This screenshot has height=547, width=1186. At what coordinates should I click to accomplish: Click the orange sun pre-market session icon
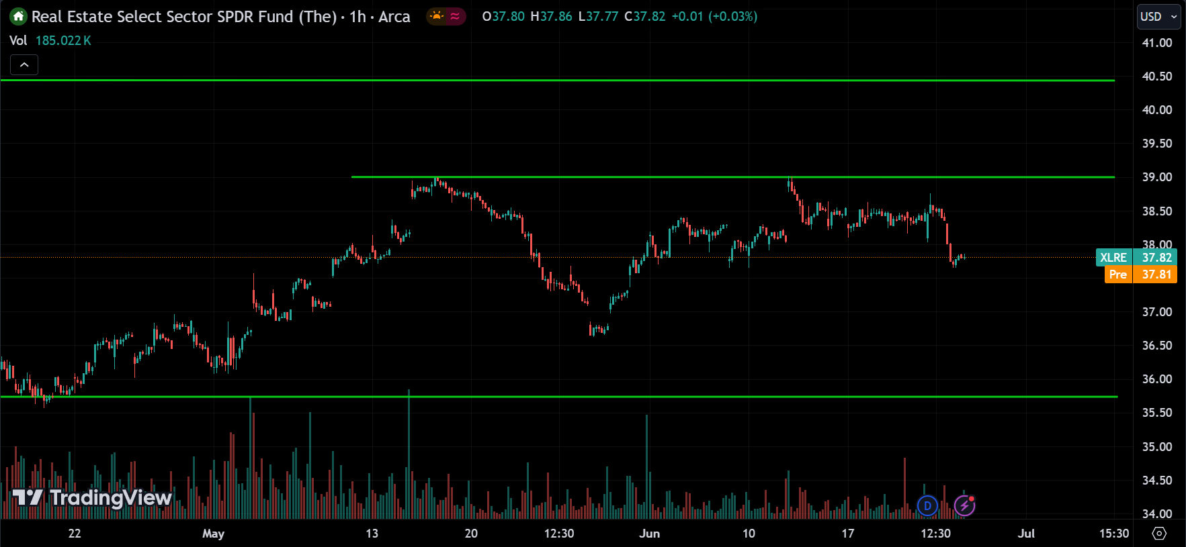437,16
